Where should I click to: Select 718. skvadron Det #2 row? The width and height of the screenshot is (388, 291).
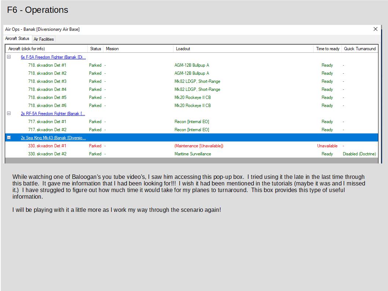[191, 73]
